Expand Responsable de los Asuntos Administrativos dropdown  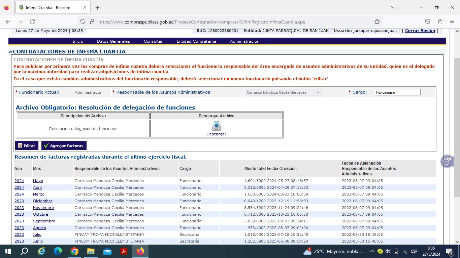(x=283, y=92)
